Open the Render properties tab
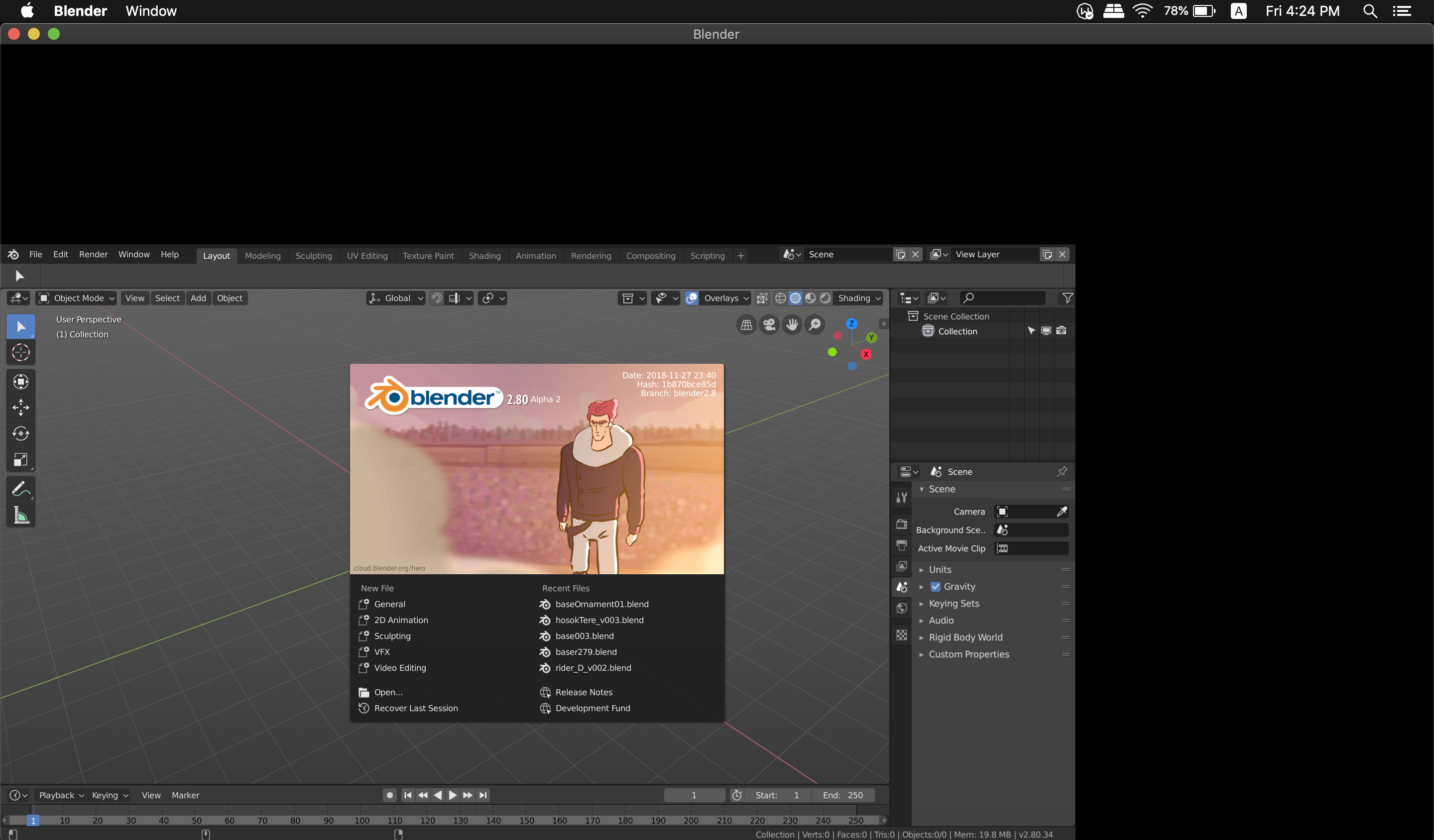The height and width of the screenshot is (840, 1434). click(x=901, y=524)
